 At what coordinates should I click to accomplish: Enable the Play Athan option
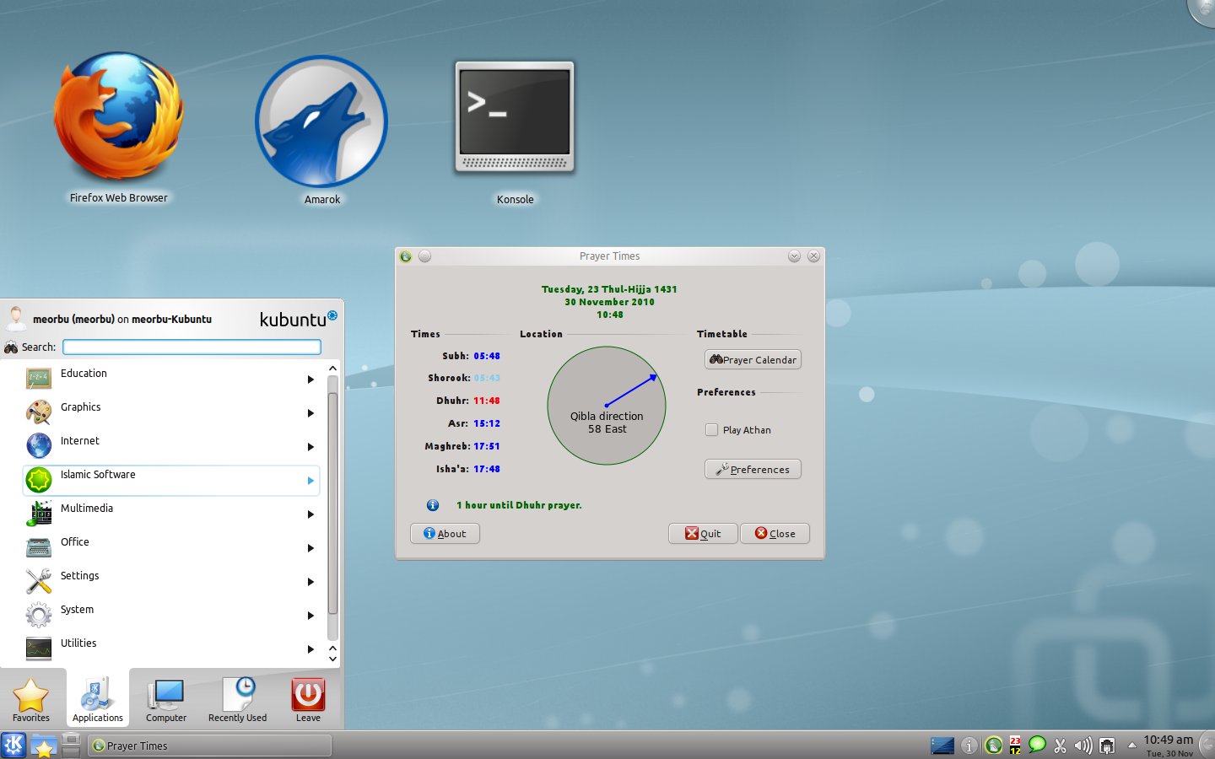(x=712, y=430)
